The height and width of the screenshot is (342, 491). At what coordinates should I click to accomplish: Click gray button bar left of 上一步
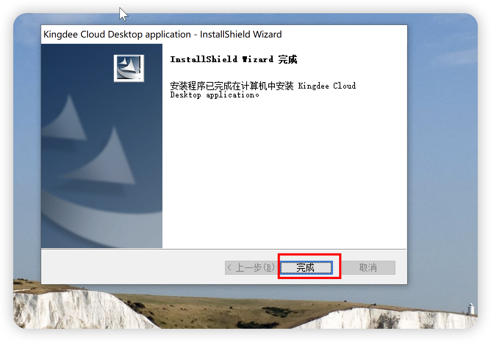tap(132, 267)
